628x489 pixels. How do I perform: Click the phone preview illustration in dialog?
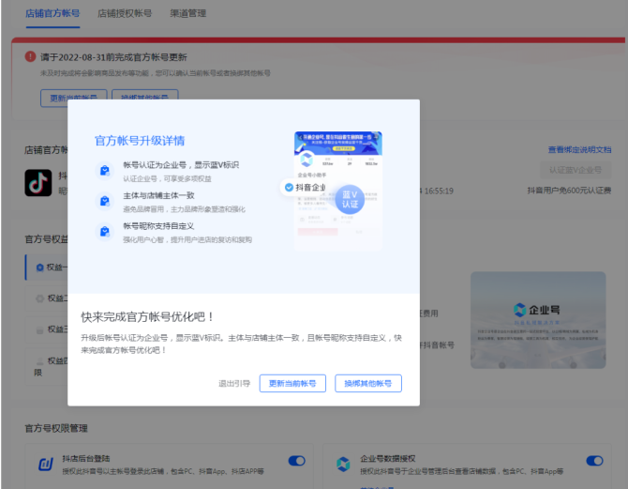point(338,191)
